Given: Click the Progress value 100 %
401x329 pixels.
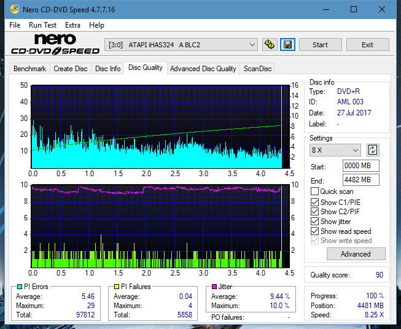Looking at the screenshot, I should [x=375, y=296].
